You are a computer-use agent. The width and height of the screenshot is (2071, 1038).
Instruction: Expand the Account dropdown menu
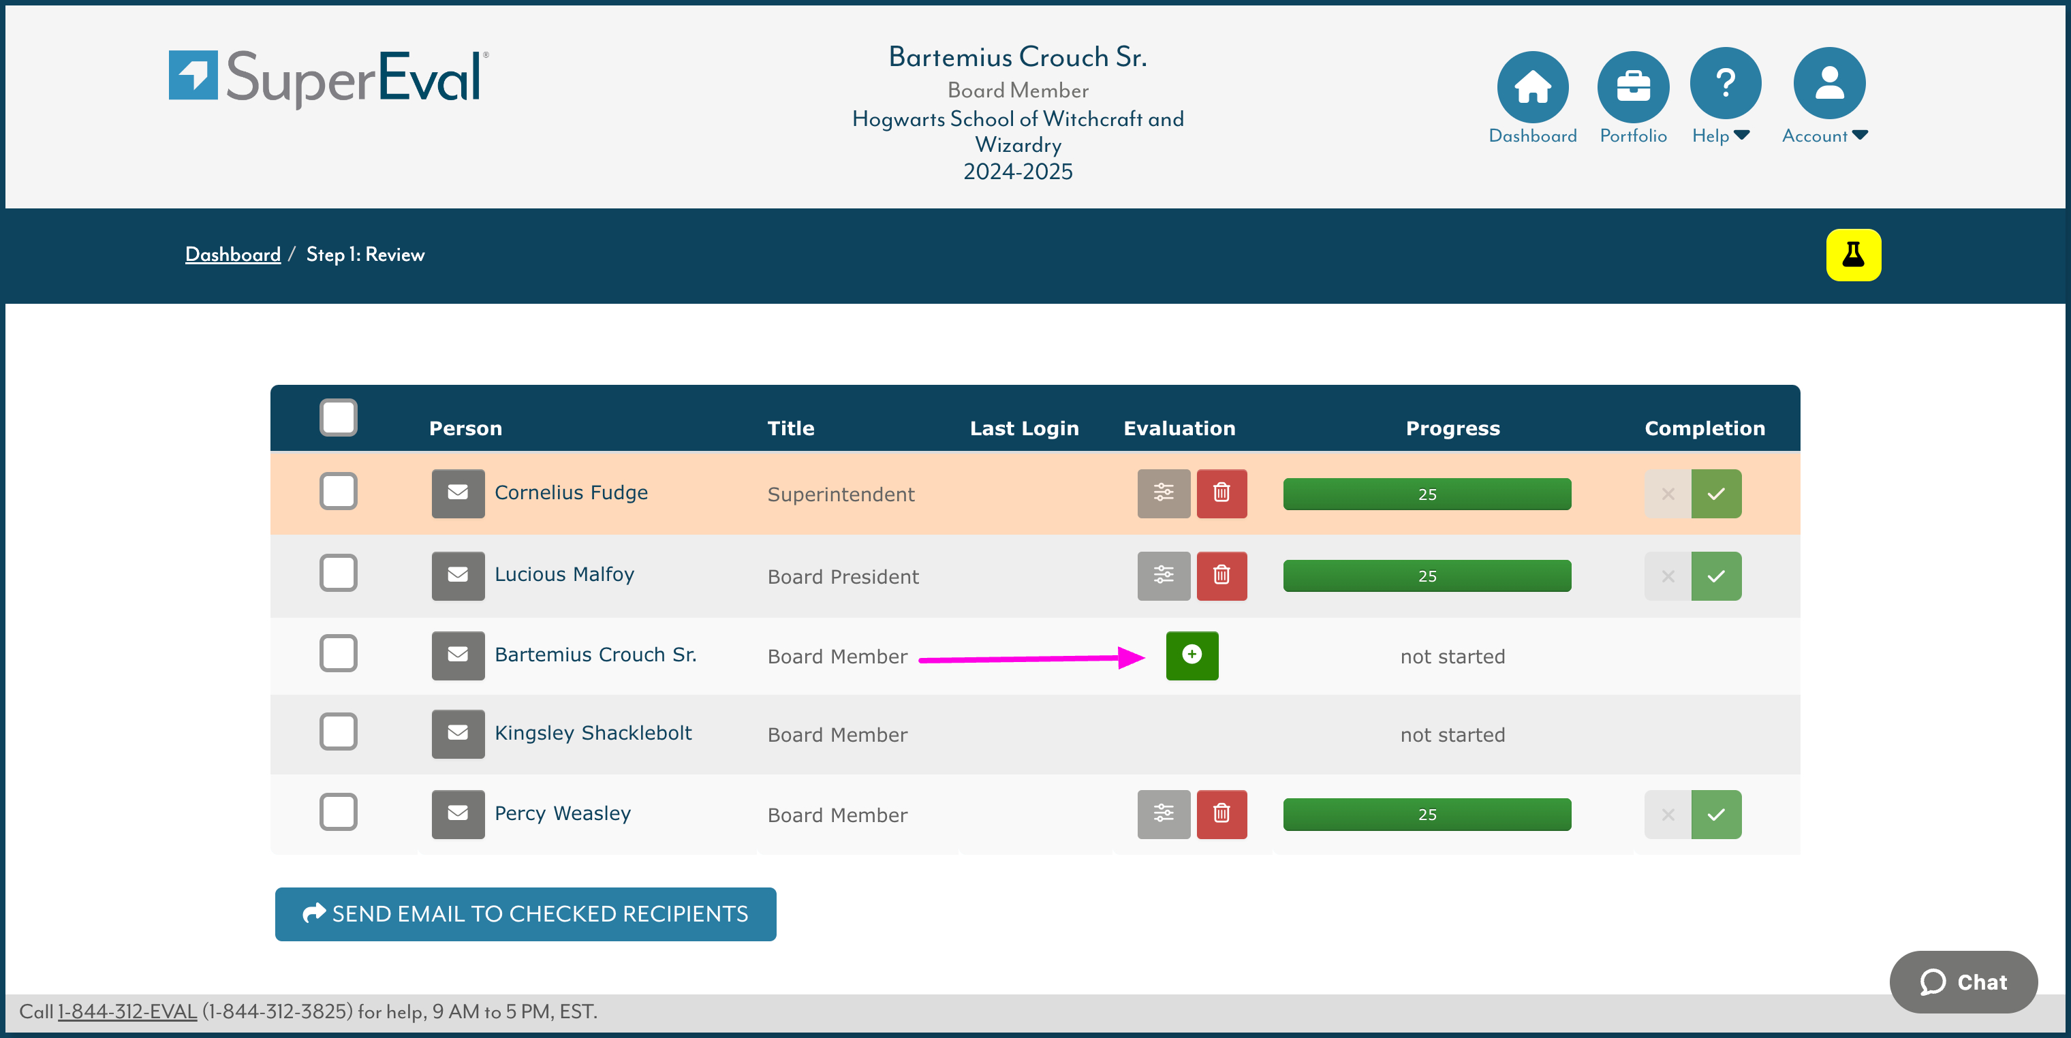pyautogui.click(x=1824, y=136)
